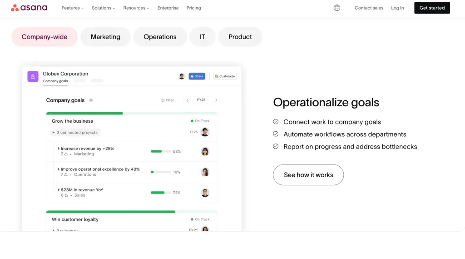
Task: Click the Log In link
Action: point(397,8)
